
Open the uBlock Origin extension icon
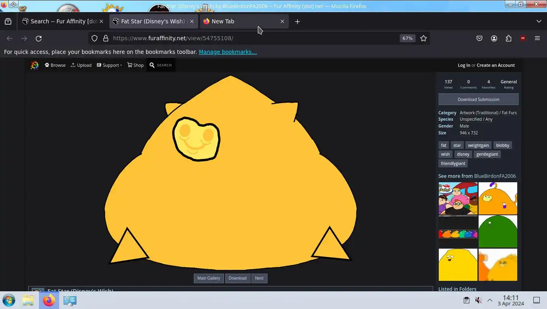(523, 38)
